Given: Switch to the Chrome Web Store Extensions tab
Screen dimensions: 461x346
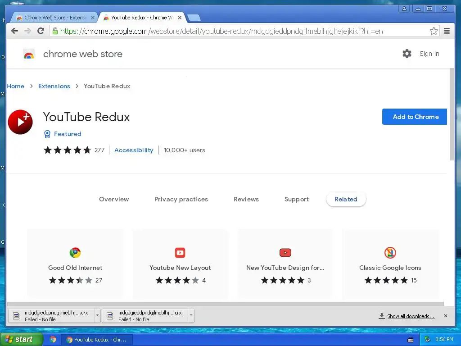Looking at the screenshot, I should [54, 18].
